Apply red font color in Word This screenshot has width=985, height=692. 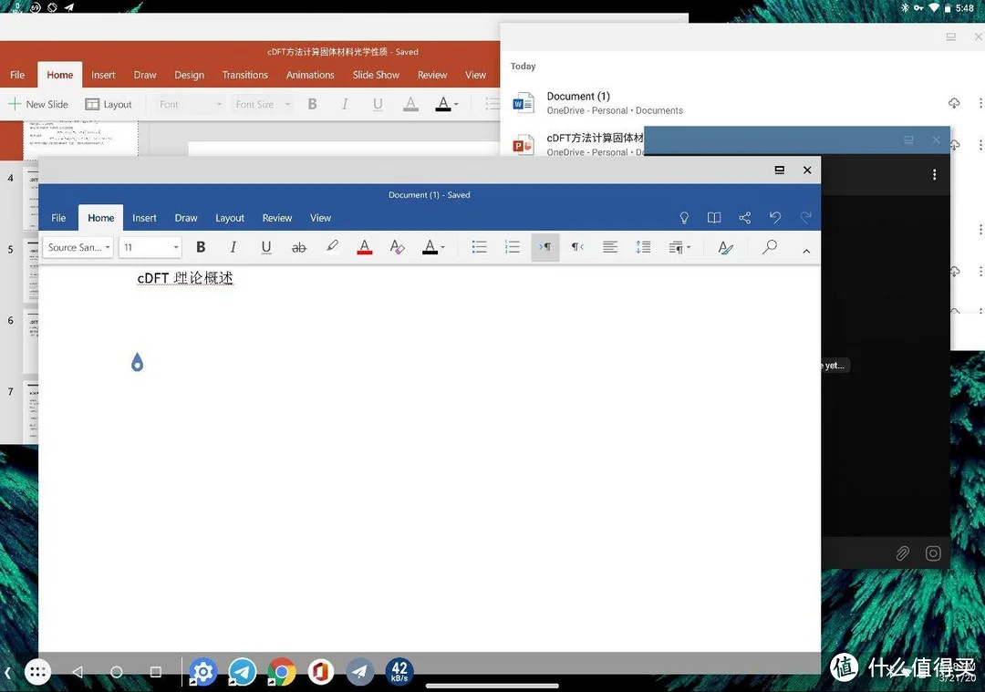click(364, 247)
